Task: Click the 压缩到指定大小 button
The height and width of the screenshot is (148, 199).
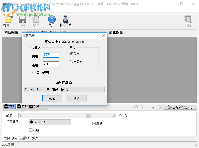Action: point(181,107)
